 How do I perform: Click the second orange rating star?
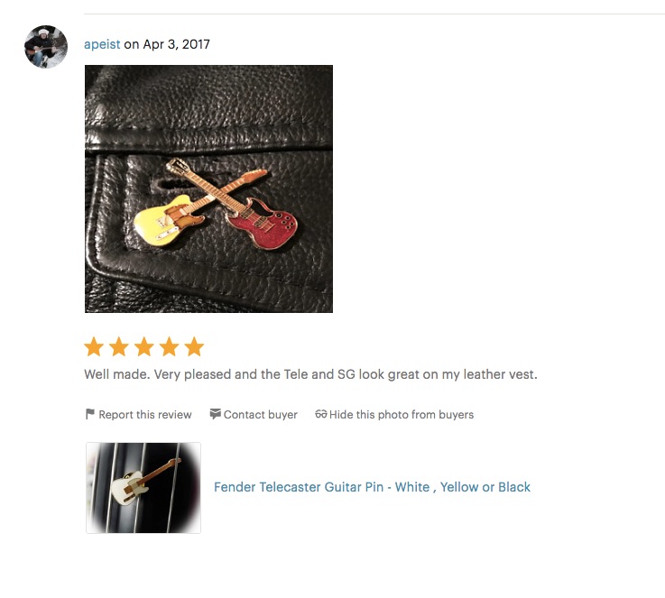(x=119, y=346)
